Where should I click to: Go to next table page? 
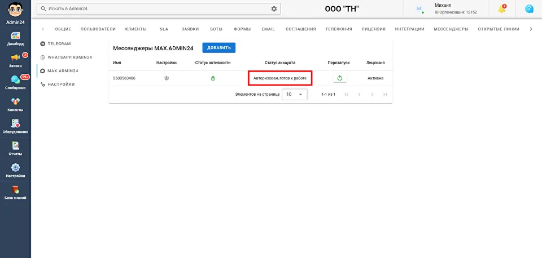point(372,94)
